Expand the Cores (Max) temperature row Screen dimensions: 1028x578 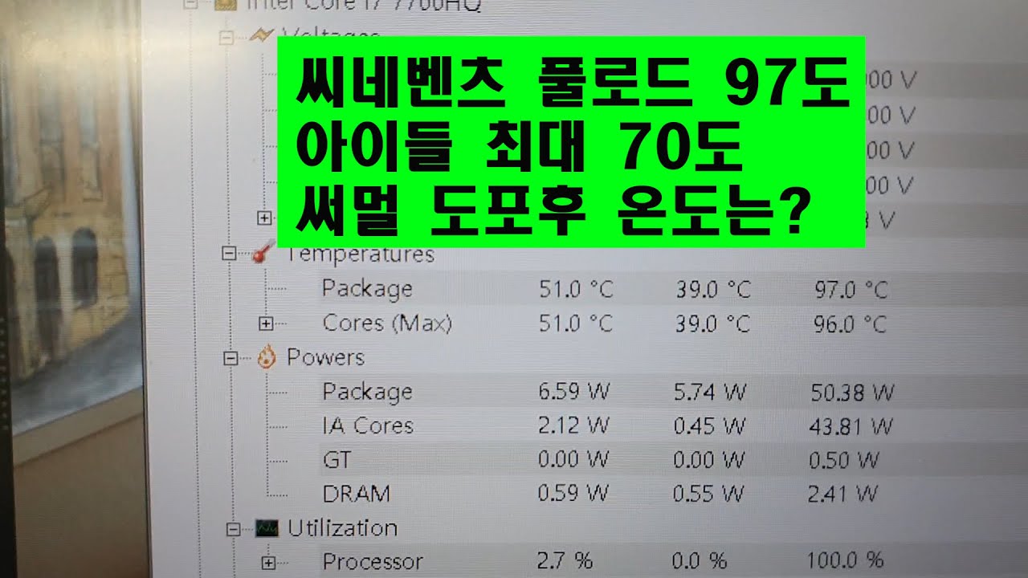click(x=266, y=324)
